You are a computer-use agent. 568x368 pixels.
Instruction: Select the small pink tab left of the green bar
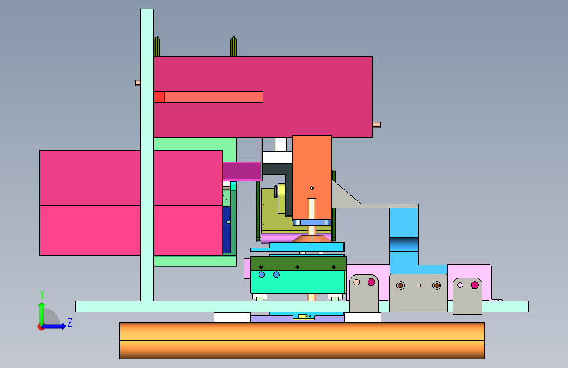coord(247,268)
